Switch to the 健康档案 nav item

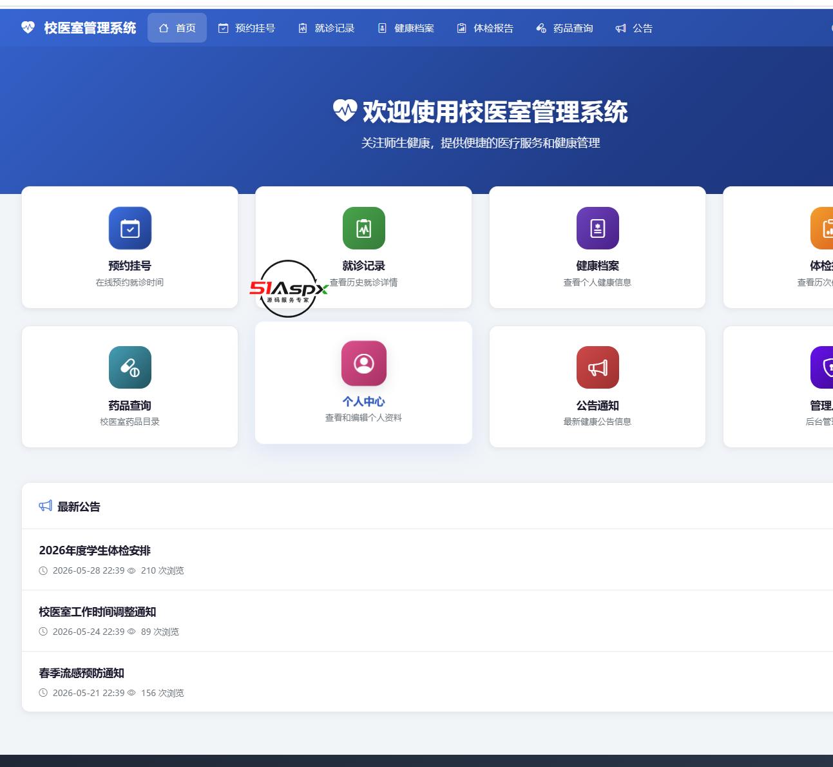click(406, 28)
